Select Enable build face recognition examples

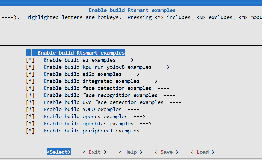101,95
